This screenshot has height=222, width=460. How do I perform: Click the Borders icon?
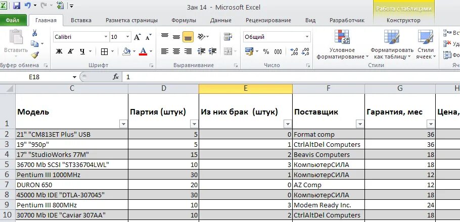tap(104, 51)
